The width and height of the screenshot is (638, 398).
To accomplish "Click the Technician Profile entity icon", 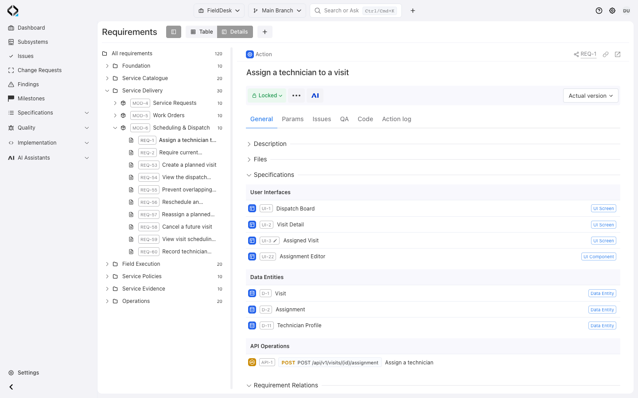I will 252,325.
